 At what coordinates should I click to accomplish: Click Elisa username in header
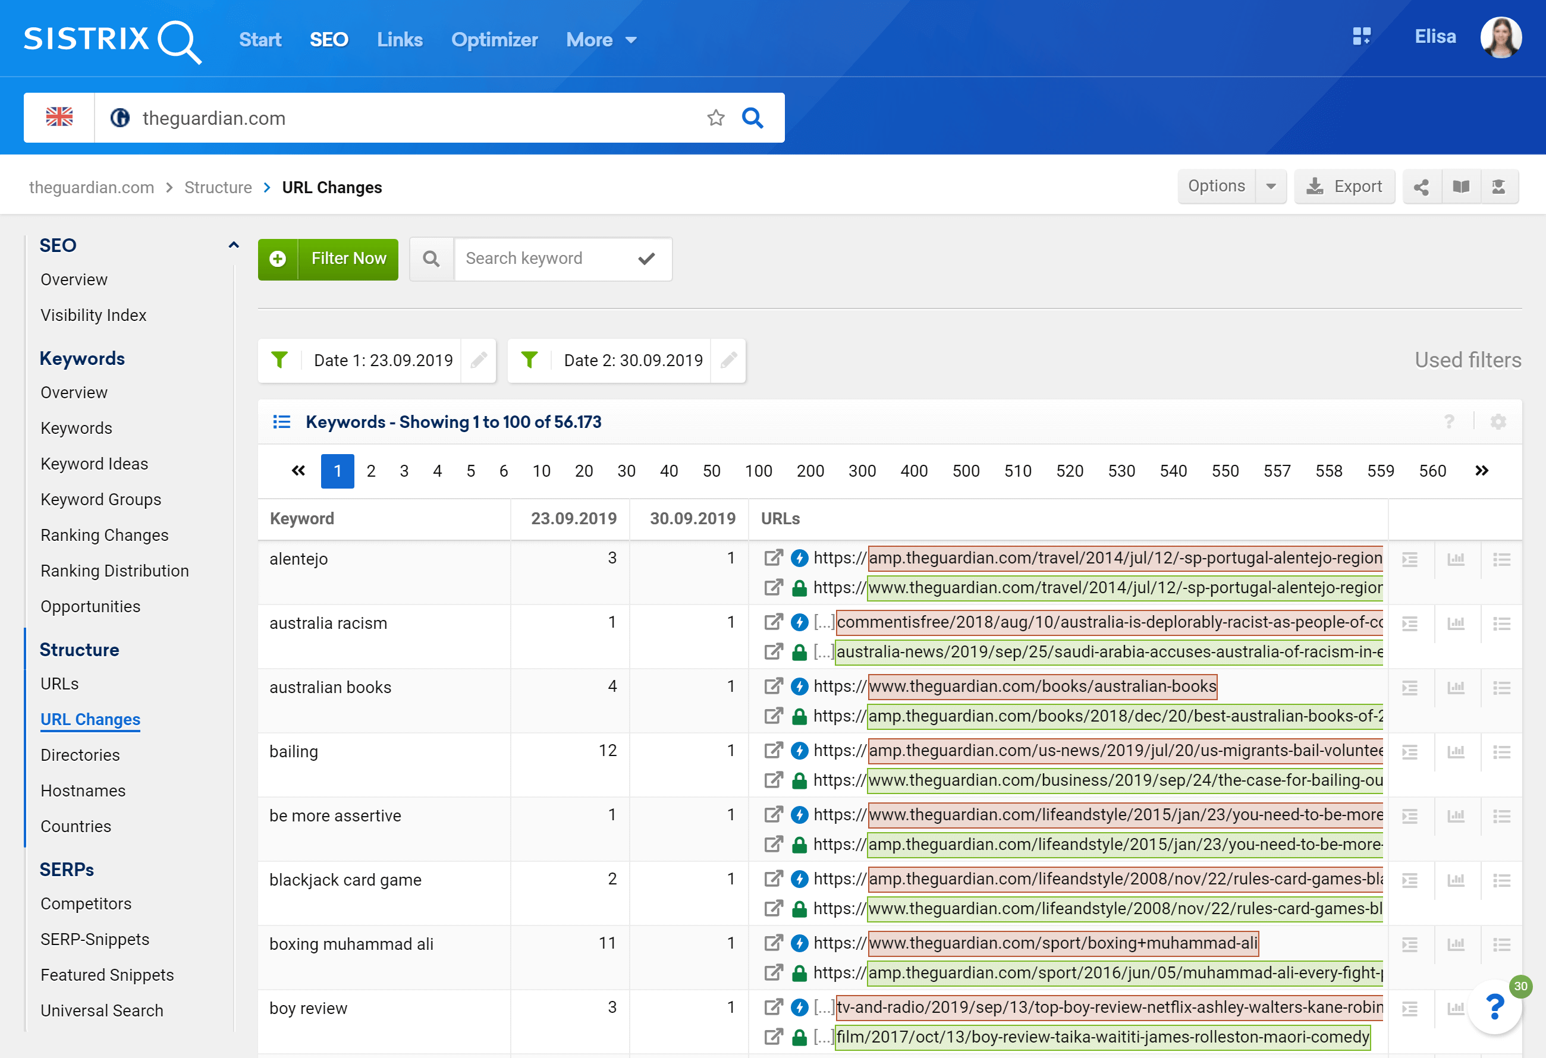click(1435, 37)
